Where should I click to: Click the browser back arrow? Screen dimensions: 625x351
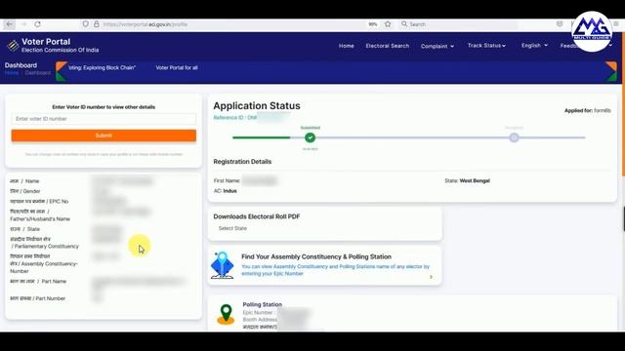click(9, 24)
